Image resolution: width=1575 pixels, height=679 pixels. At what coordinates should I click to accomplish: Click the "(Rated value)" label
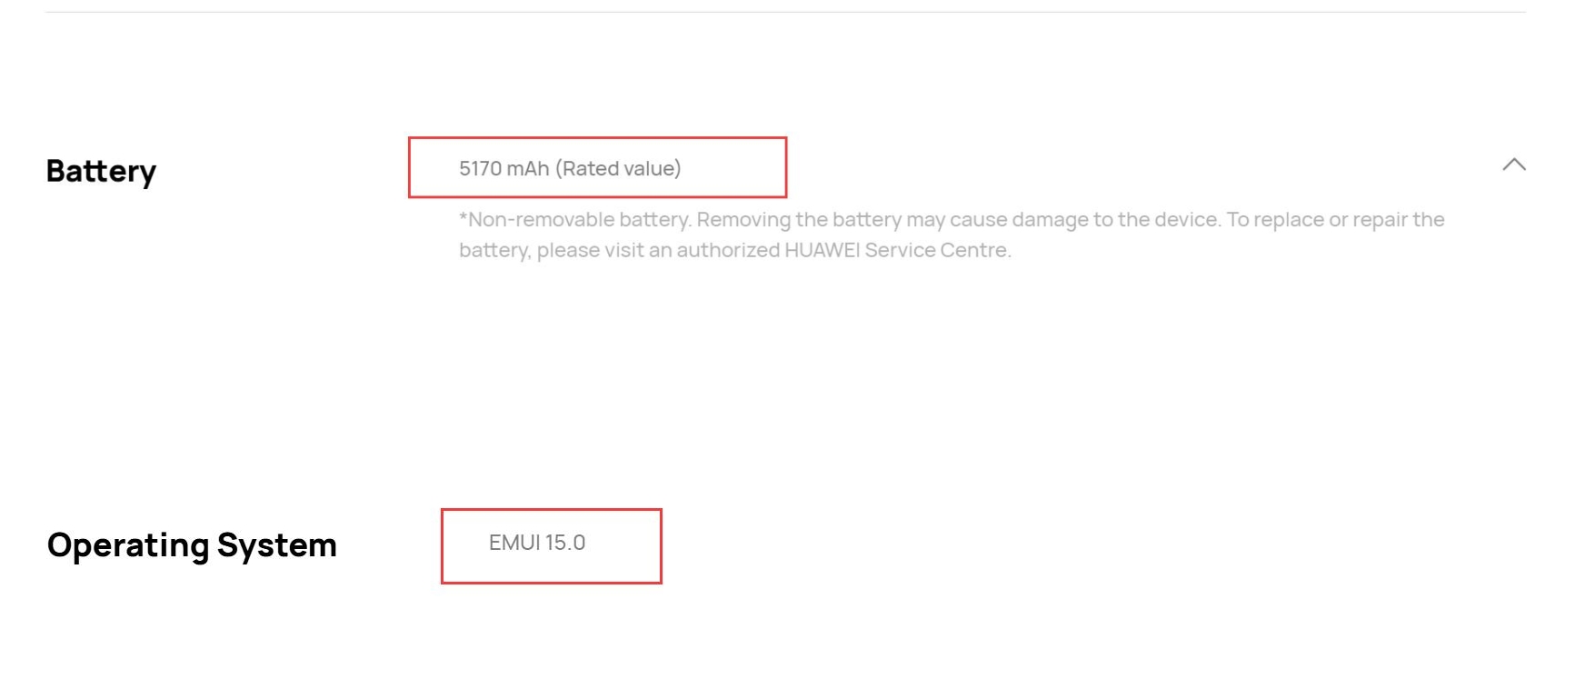[x=618, y=169]
